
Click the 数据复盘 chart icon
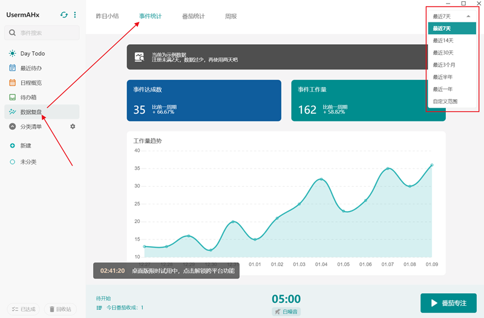coord(12,112)
